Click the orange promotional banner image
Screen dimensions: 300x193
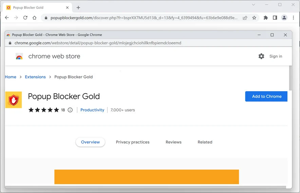147,177
